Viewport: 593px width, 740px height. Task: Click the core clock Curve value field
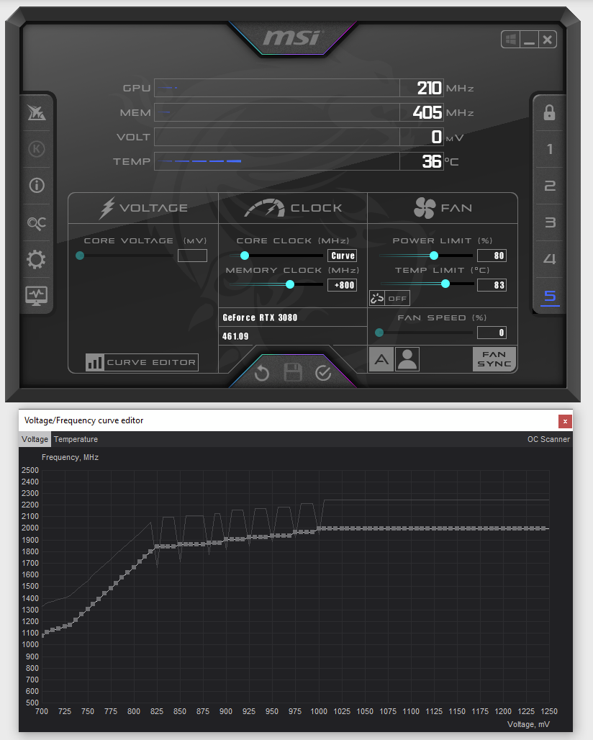point(342,256)
